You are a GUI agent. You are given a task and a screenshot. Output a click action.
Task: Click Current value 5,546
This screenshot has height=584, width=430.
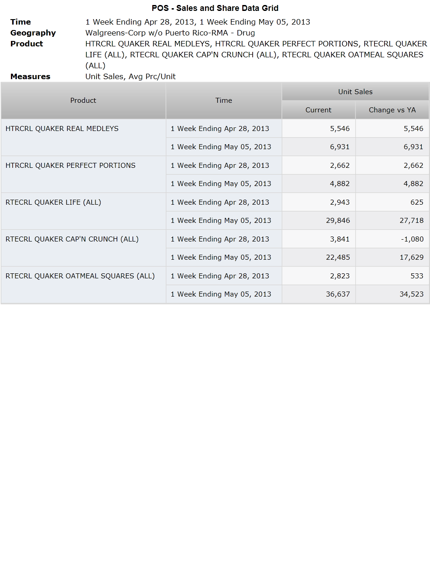[x=319, y=128]
